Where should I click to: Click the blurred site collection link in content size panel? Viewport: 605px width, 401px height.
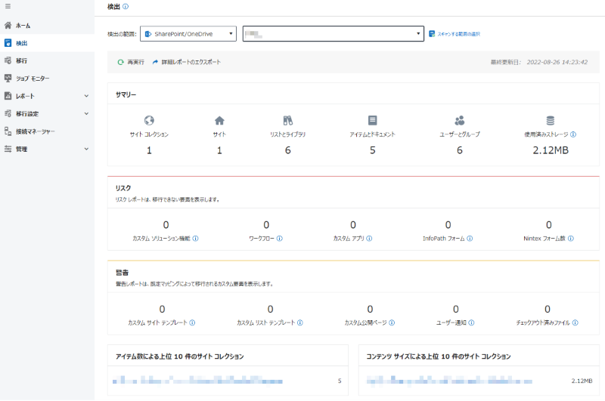[x=449, y=381]
